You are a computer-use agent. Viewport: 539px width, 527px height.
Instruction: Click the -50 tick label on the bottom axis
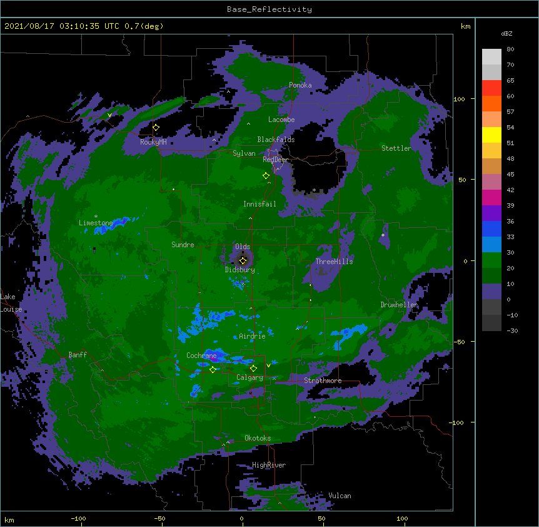[159, 518]
